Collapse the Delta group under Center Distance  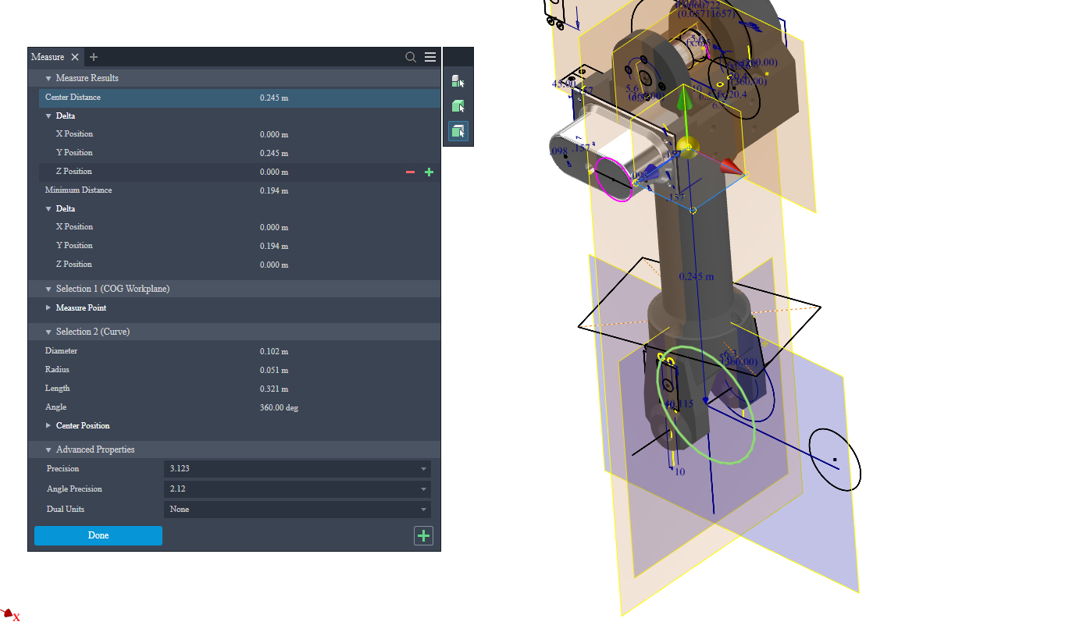(48, 116)
